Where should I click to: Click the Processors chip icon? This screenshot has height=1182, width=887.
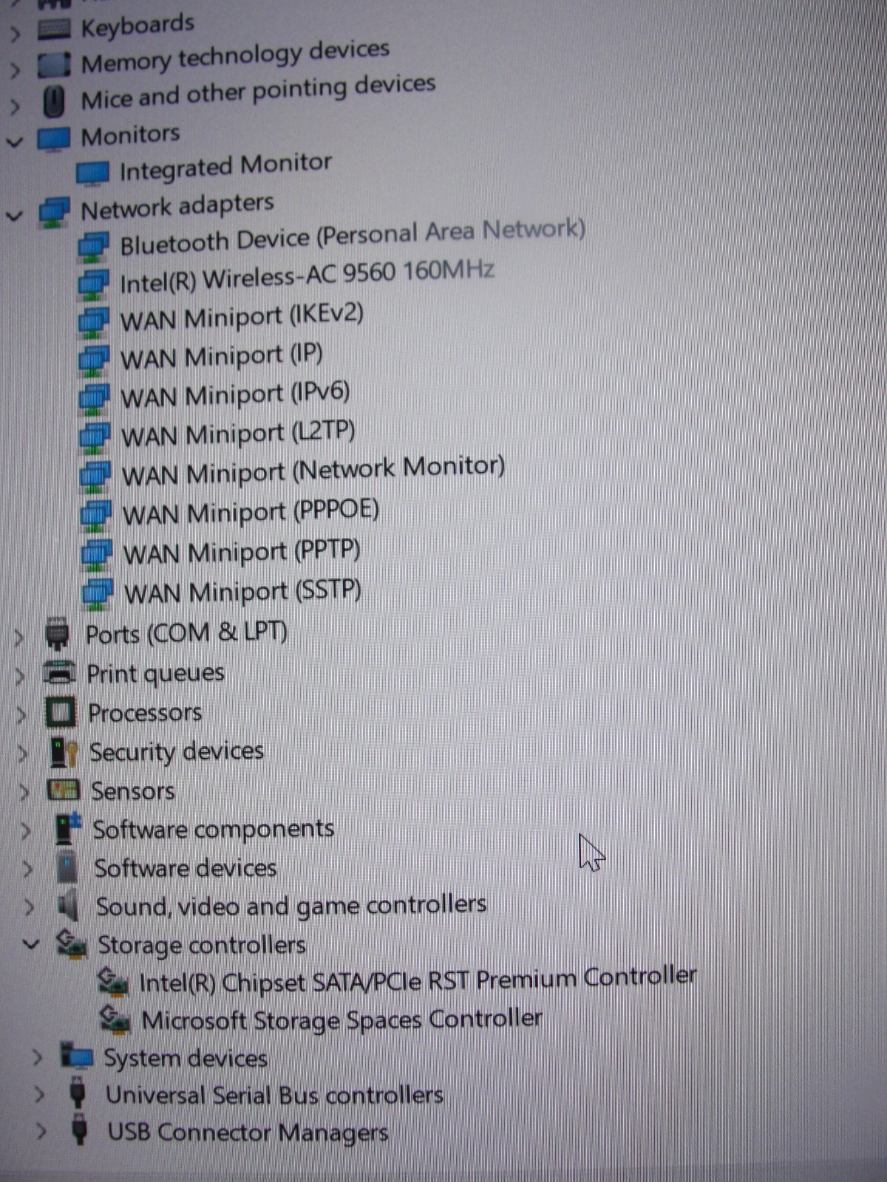[61, 713]
